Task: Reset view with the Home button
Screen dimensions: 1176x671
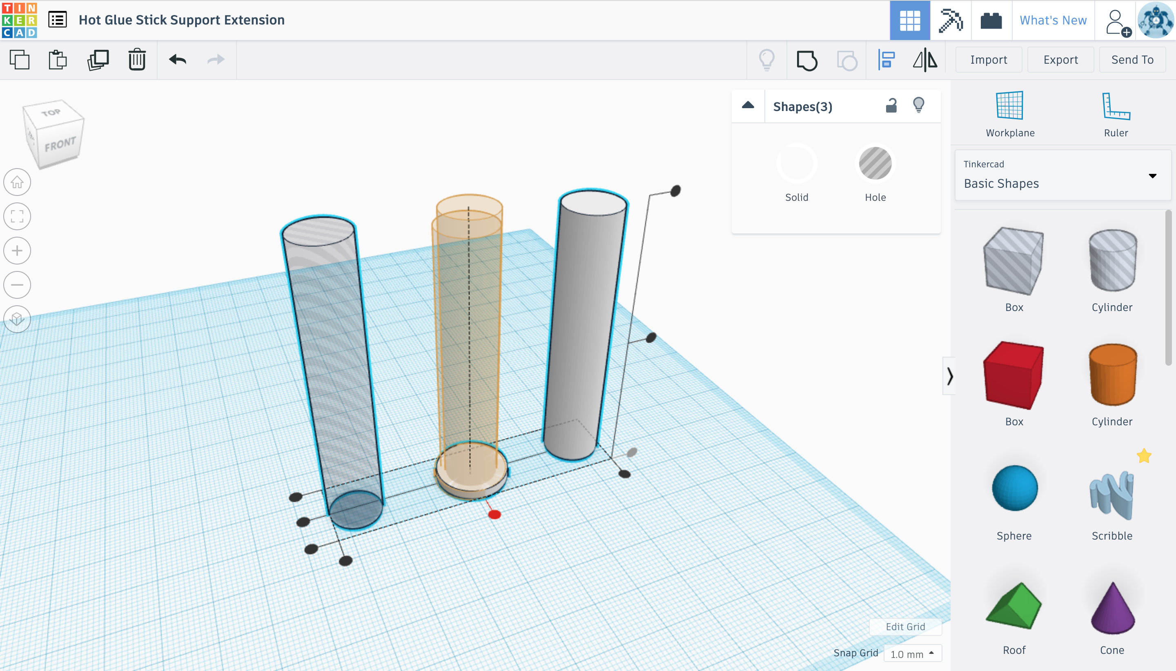Action: pyautogui.click(x=17, y=182)
